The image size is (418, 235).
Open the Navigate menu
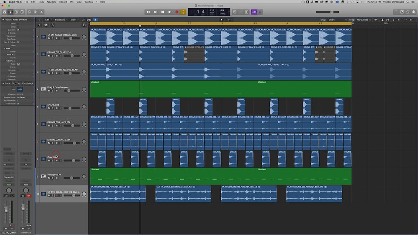52,2
